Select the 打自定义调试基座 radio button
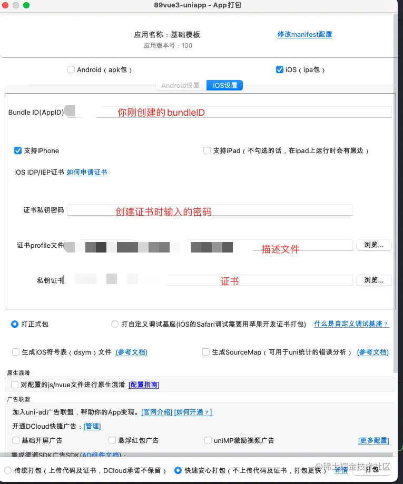The width and height of the screenshot is (403, 484). coord(115,324)
